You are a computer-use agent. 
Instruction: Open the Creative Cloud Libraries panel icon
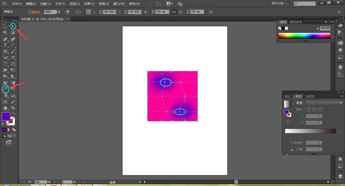click(x=340, y=43)
